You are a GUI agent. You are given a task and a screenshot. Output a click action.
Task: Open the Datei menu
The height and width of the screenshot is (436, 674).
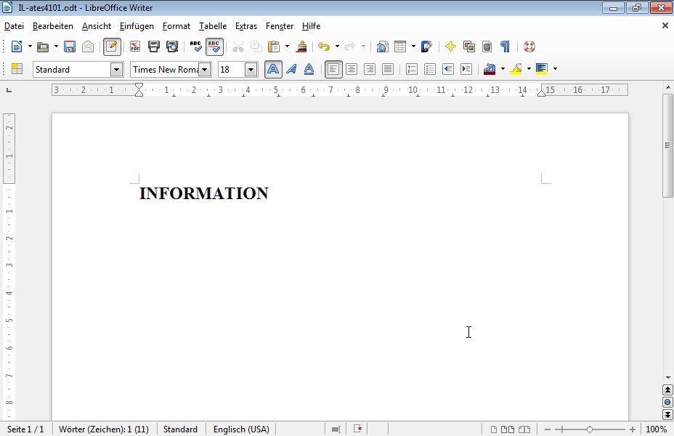tap(14, 26)
